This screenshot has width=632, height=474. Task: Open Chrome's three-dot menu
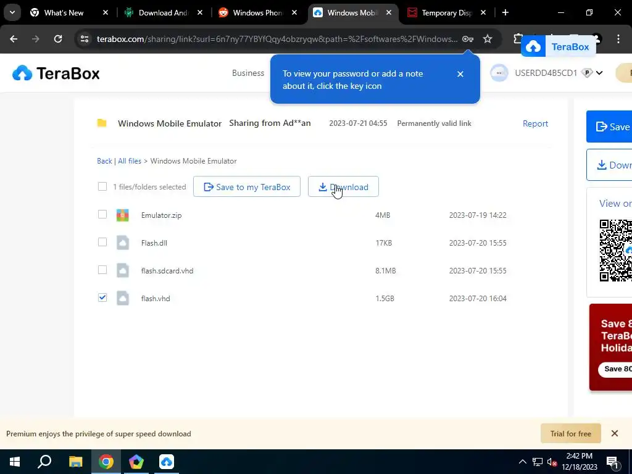coord(618,39)
